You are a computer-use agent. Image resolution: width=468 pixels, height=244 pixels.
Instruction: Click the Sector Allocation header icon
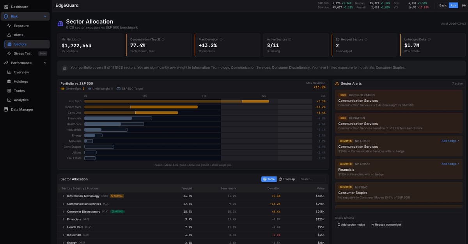60,24
